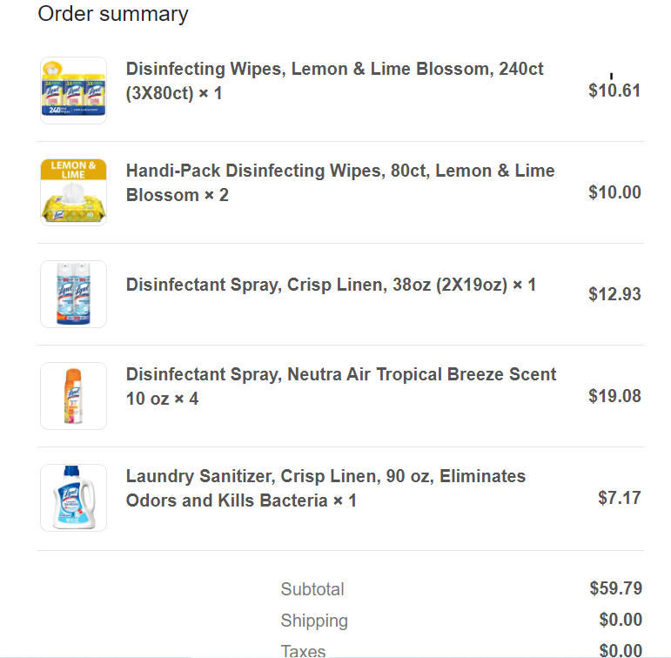The width and height of the screenshot is (671, 658).
Task: Click the Order summary heading
Action: 113,14
